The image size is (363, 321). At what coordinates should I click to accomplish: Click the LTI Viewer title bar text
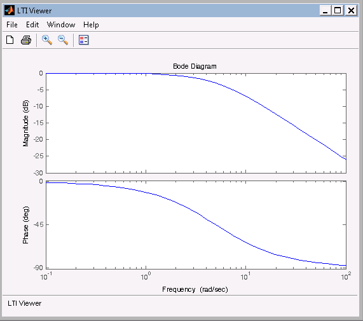pos(34,11)
